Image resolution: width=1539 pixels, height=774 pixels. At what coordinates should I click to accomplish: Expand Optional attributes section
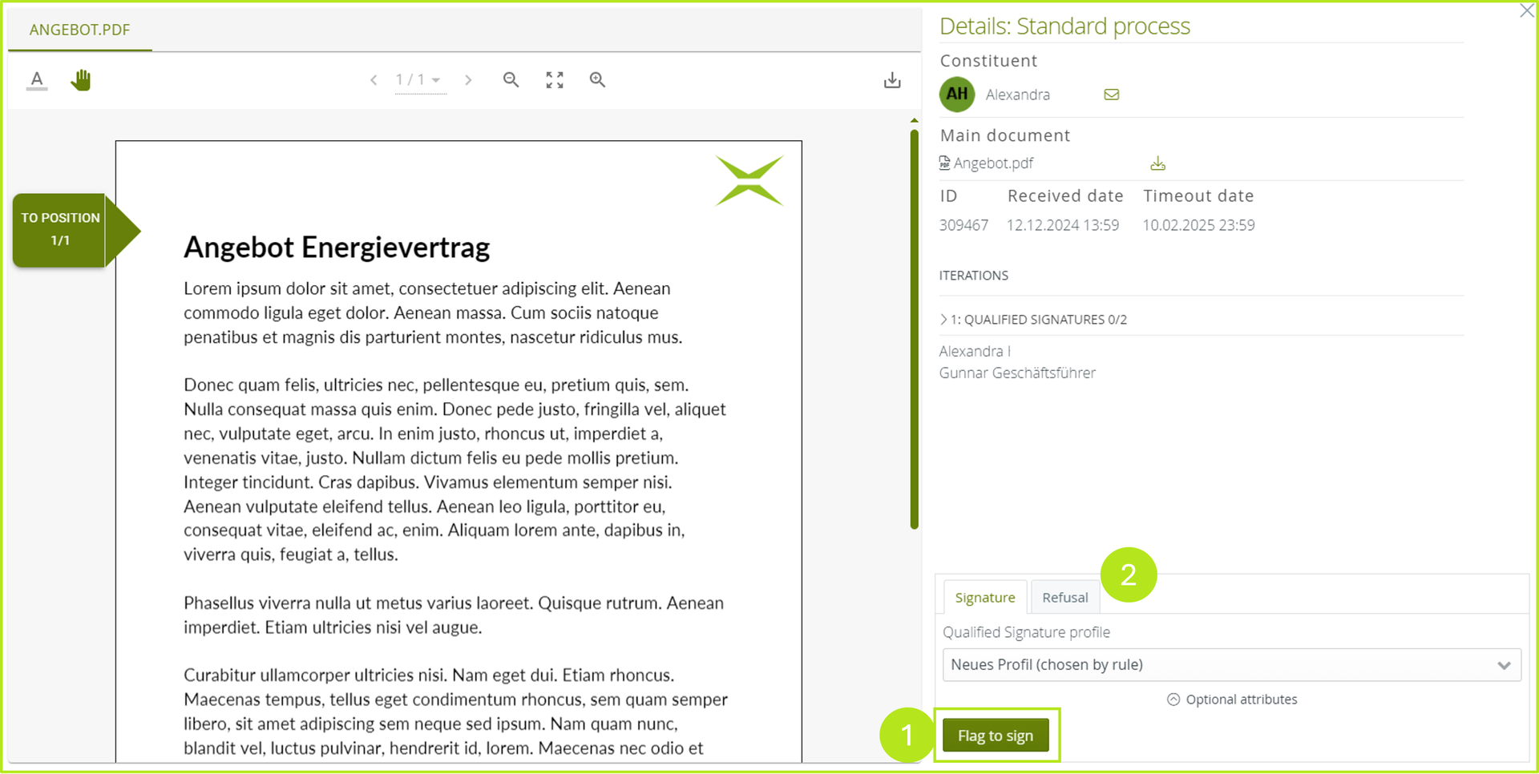1232,699
